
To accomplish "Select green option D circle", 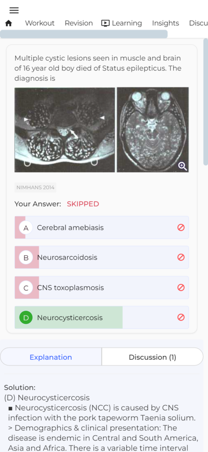I will click(x=26, y=318).
